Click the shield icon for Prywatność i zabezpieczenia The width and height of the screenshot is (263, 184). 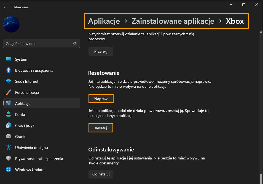click(x=9, y=158)
